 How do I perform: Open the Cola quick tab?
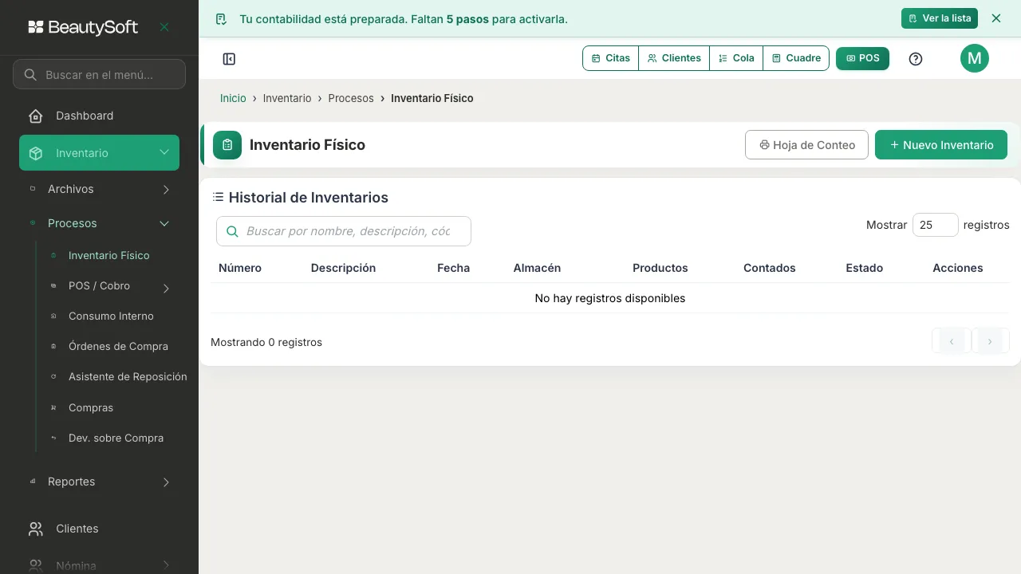click(736, 58)
